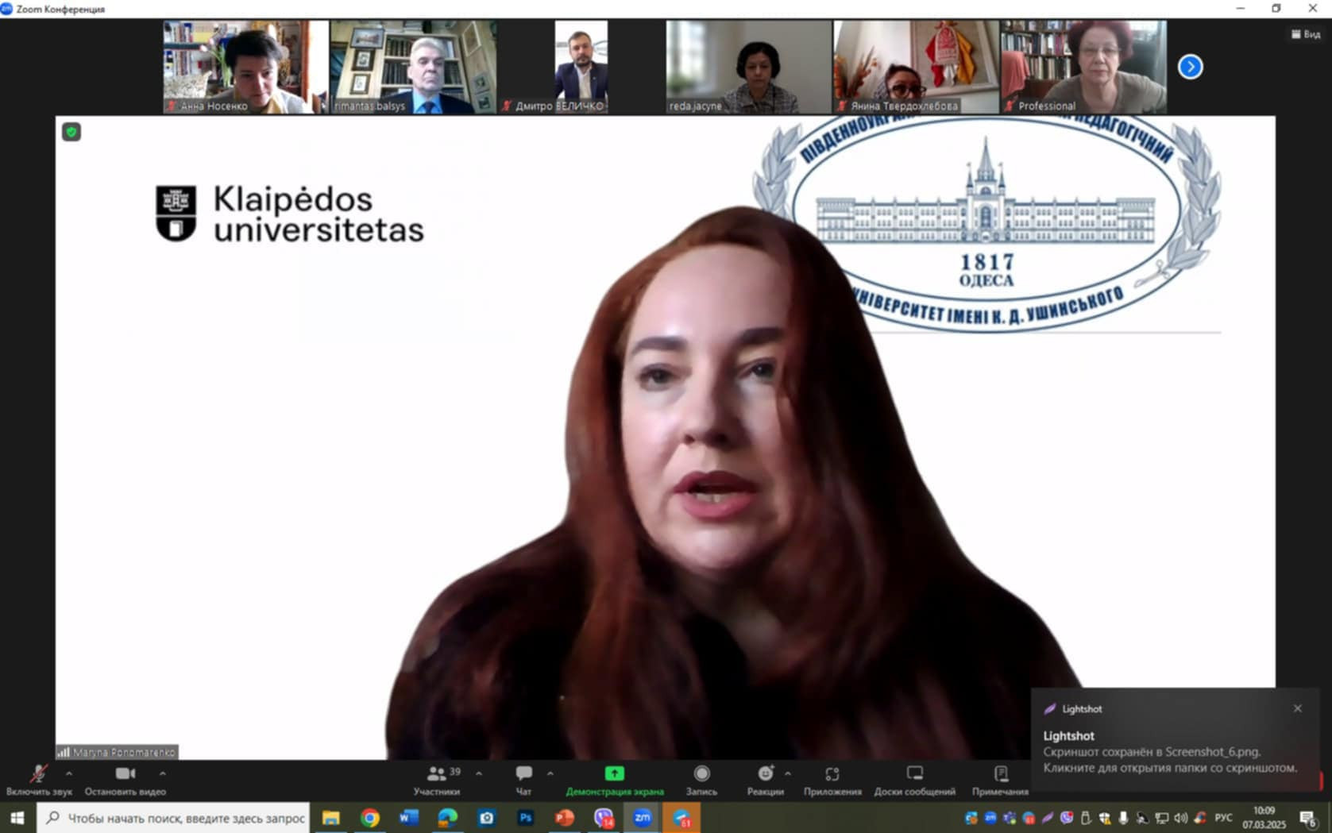
Task: Open the Camera app from taskbar
Action: [487, 818]
